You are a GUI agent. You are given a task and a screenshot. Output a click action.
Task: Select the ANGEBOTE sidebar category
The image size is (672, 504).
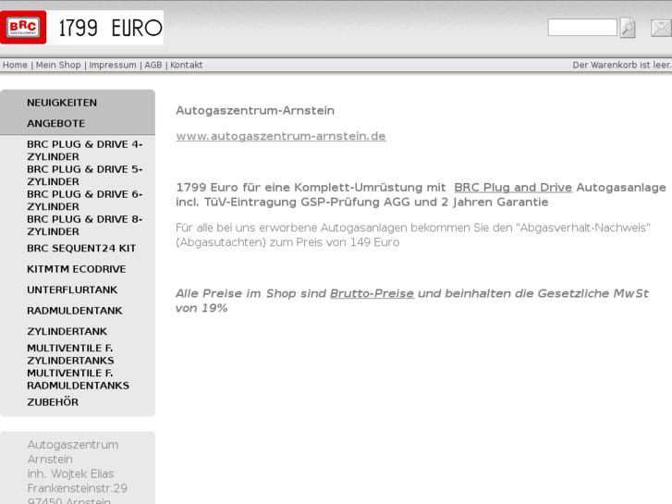coord(56,124)
